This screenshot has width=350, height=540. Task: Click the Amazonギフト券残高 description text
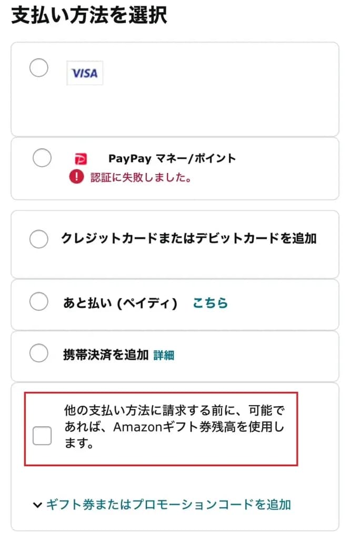click(x=174, y=427)
